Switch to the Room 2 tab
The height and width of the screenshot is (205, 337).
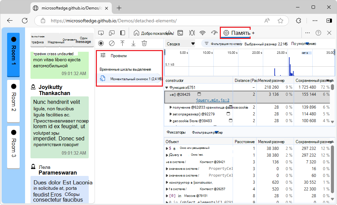click(x=14, y=101)
